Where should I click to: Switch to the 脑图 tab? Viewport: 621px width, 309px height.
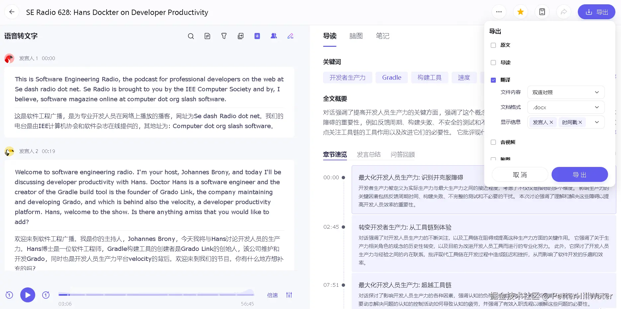(356, 36)
